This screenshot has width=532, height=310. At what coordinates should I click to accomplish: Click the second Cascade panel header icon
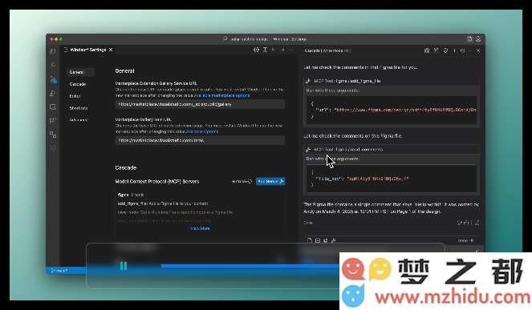pos(436,50)
